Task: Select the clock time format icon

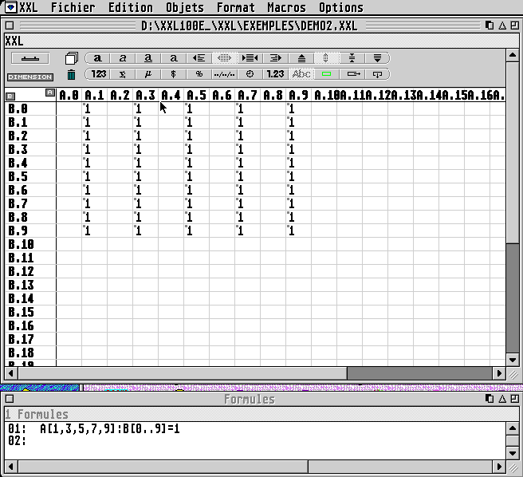Action: click(250, 74)
